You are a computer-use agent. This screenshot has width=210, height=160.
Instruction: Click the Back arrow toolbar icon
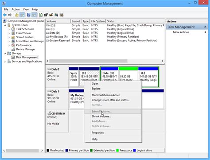pos(5,15)
